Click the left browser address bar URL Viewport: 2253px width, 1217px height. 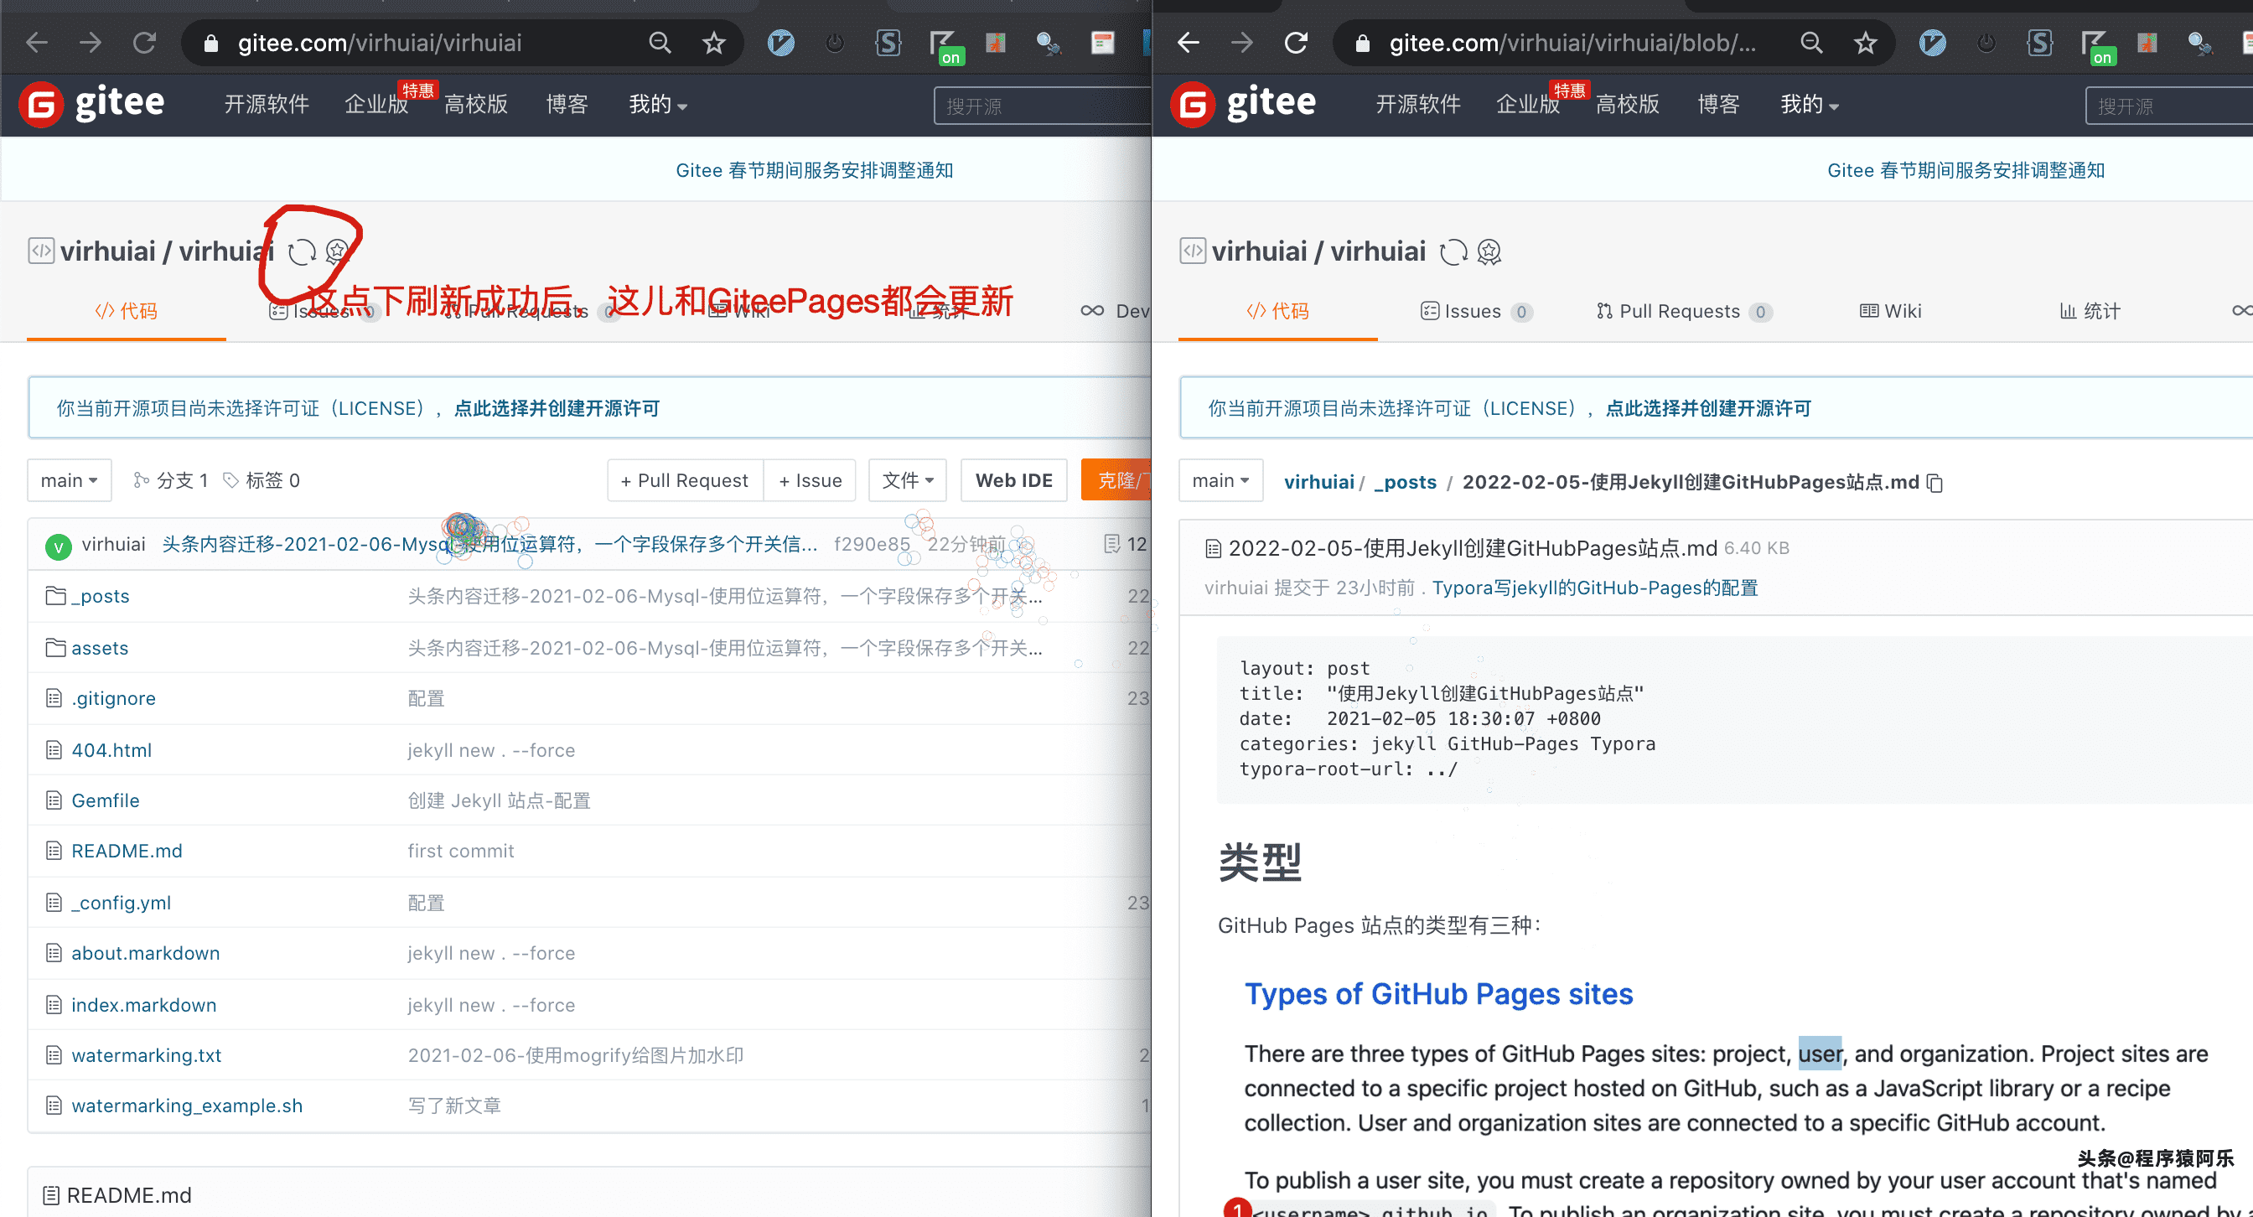pos(380,43)
